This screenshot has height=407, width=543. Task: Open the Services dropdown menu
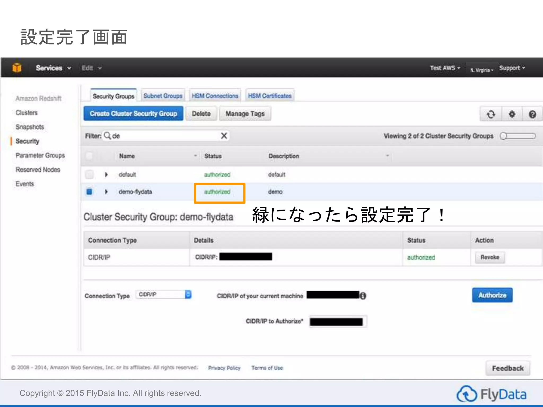pos(53,68)
